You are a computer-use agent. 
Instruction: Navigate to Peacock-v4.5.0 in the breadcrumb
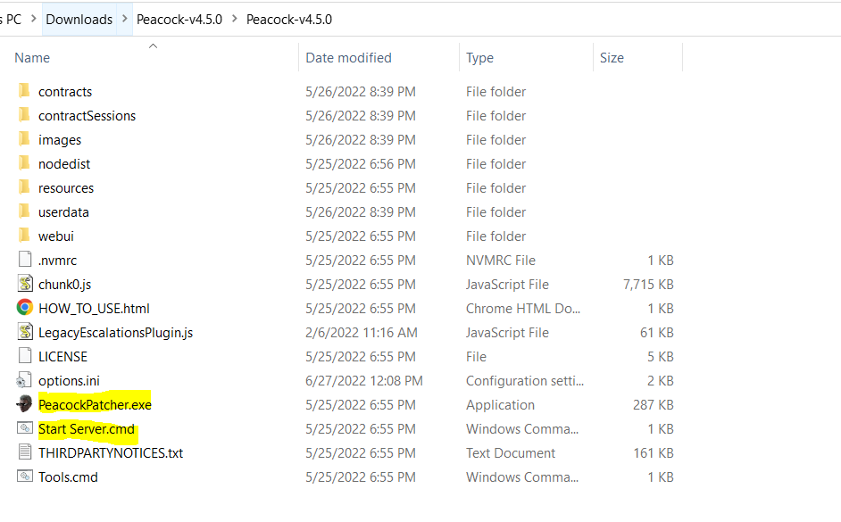pyautogui.click(x=179, y=18)
